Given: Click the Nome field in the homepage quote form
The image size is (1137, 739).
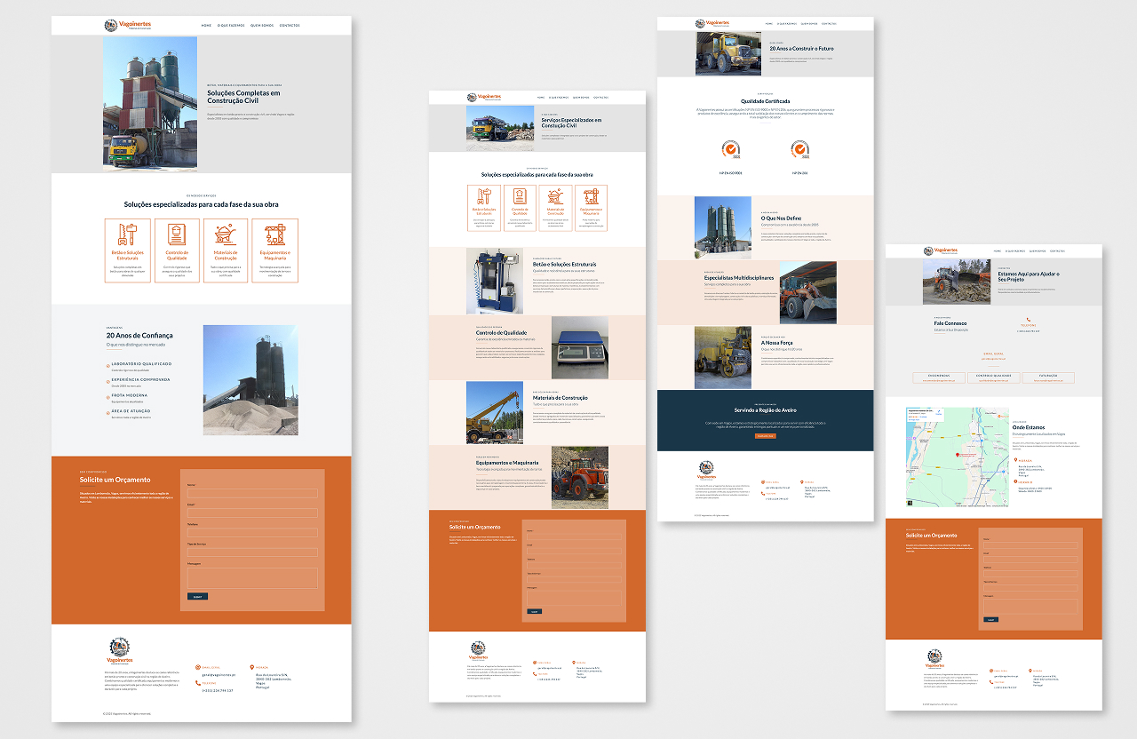Looking at the screenshot, I should coord(252,494).
